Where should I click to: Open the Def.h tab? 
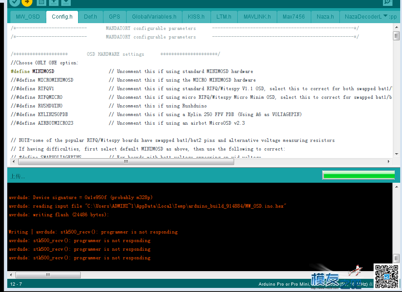(x=90, y=17)
